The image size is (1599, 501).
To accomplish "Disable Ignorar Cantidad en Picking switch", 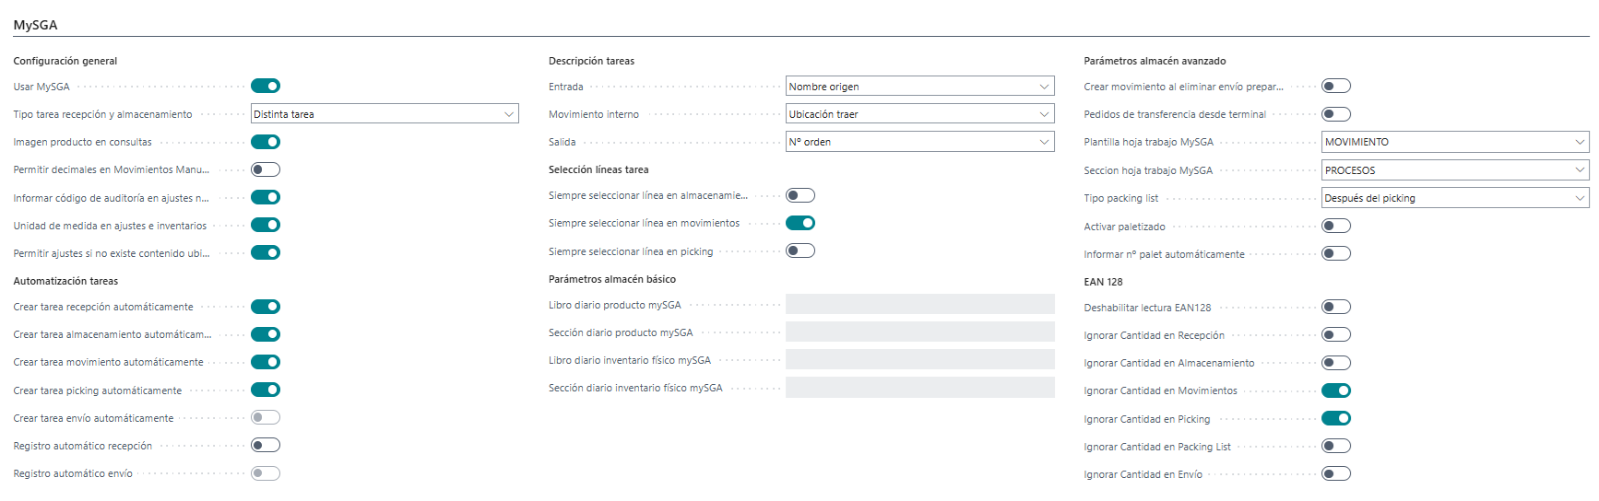I will (x=1336, y=418).
